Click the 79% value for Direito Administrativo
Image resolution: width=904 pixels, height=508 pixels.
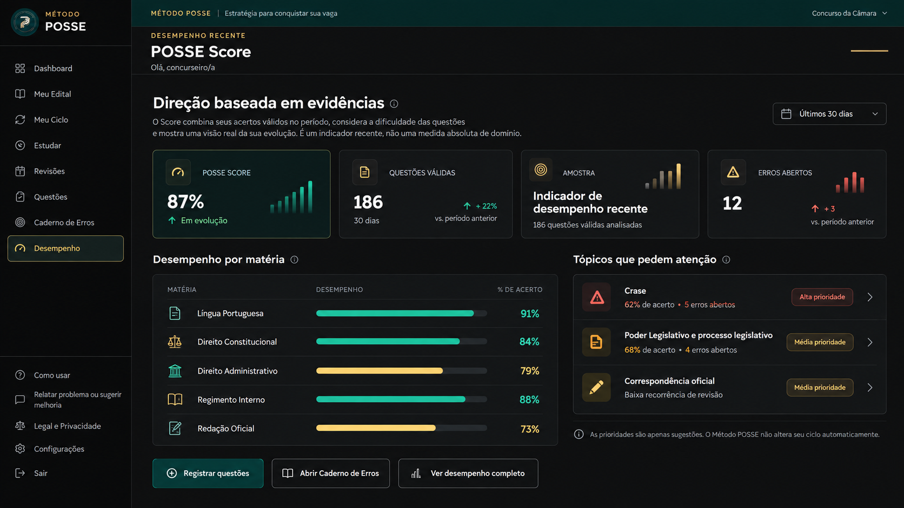point(529,371)
